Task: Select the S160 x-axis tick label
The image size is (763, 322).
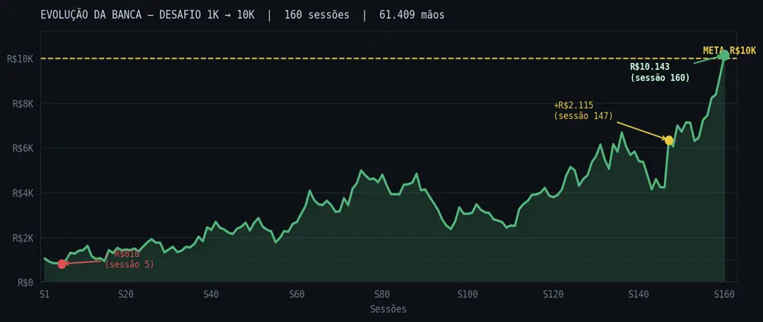Action: [724, 294]
